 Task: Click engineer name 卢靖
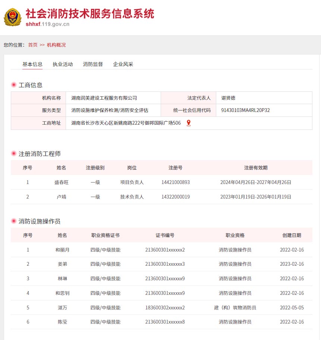pyautogui.click(x=62, y=197)
